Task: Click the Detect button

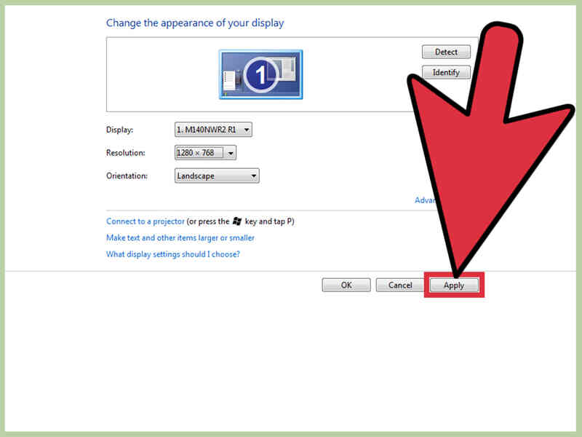Action: click(446, 52)
